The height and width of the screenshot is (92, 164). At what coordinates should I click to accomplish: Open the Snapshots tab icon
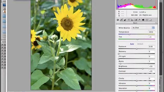(x=150, y=20)
